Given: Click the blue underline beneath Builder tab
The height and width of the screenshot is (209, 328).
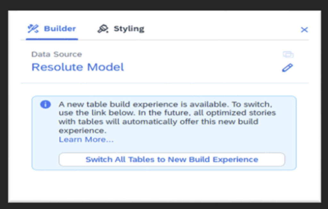Looking at the screenshot, I should point(52,39).
